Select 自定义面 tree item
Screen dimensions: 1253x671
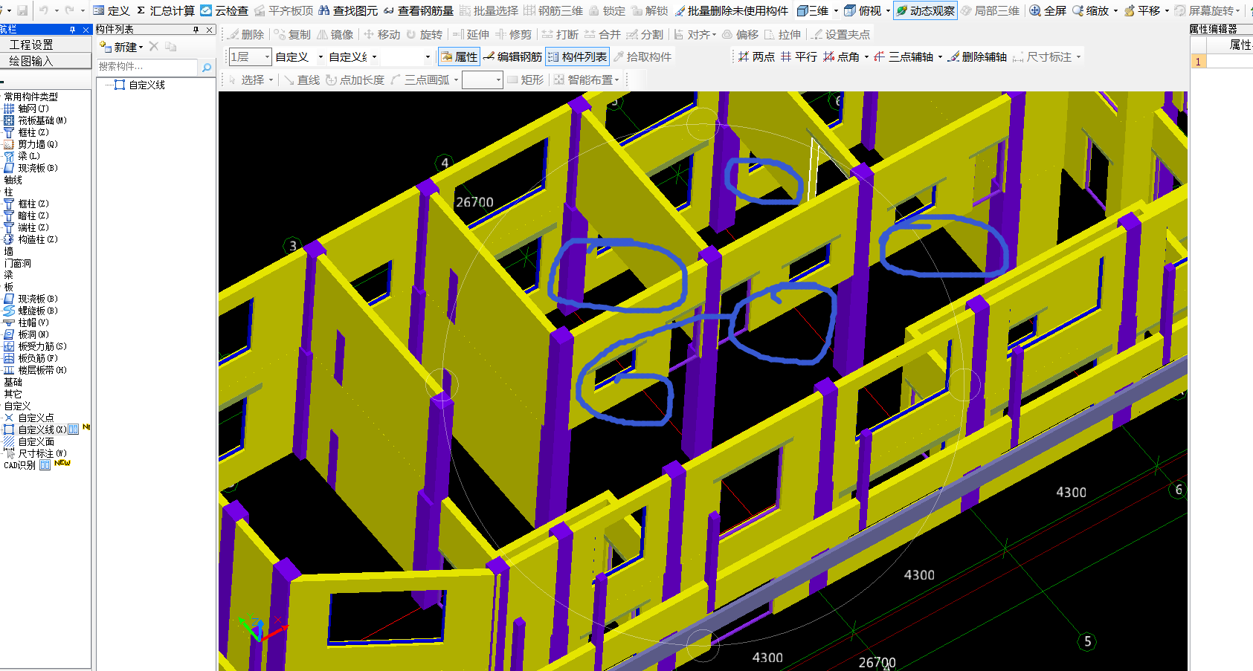29,441
